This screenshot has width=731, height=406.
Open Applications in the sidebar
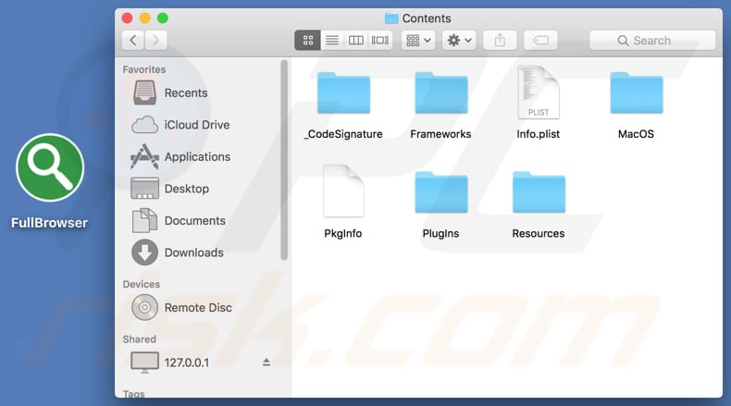[180, 156]
